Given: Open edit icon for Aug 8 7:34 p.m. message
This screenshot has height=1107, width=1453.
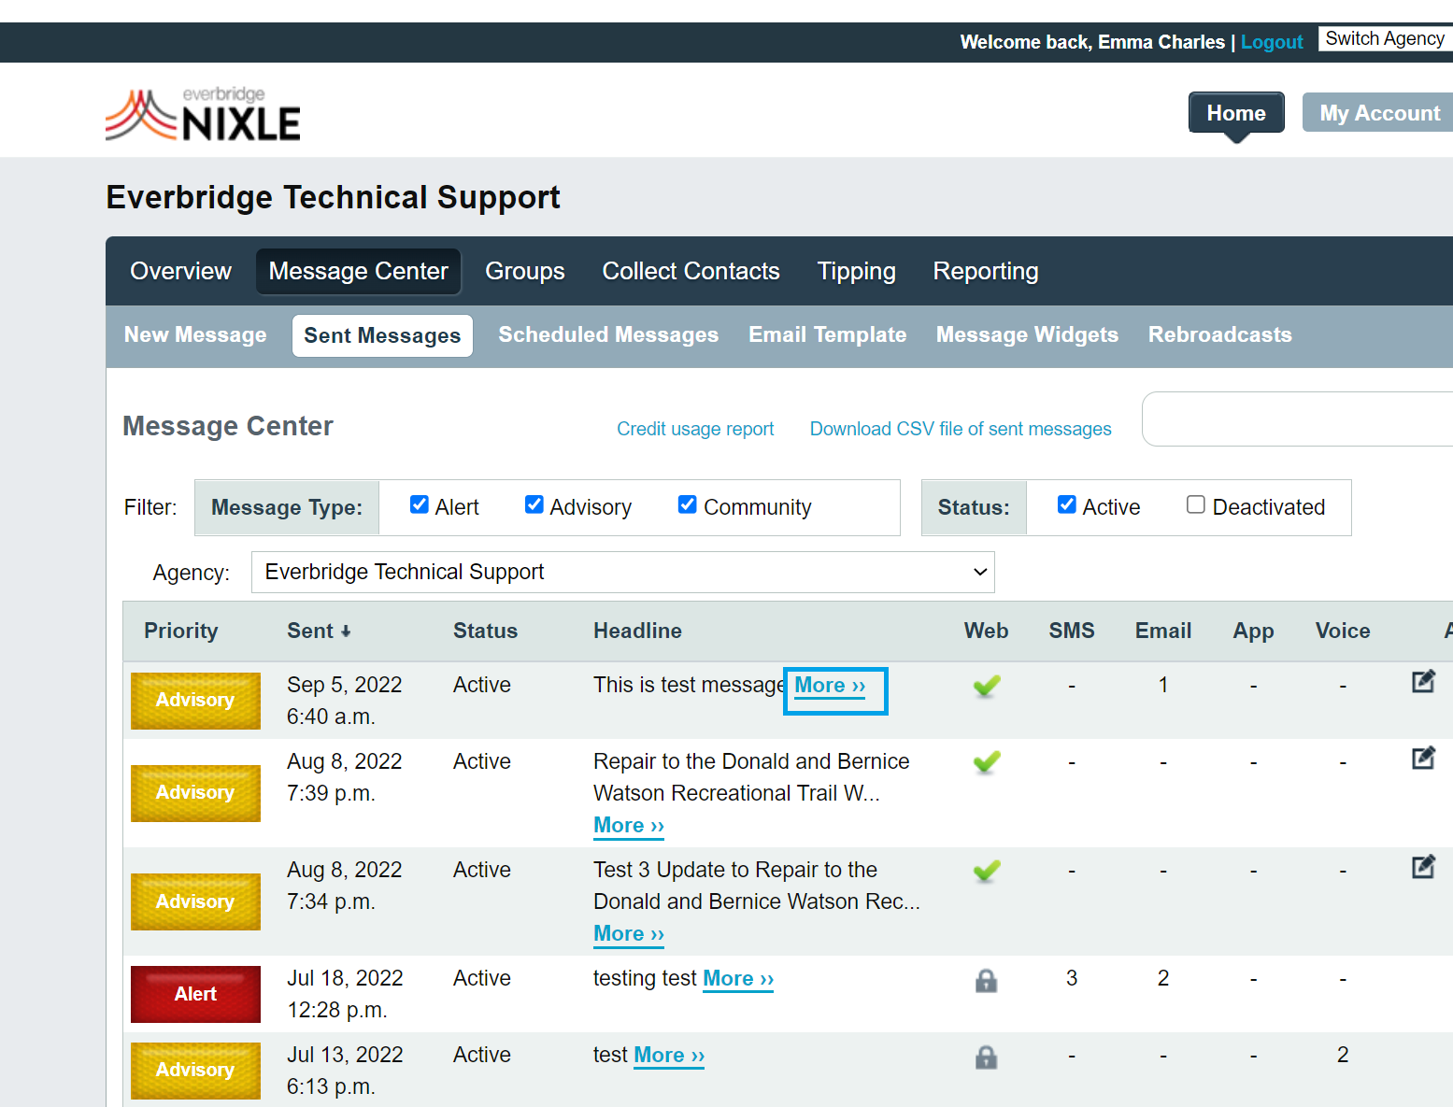Looking at the screenshot, I should (1423, 867).
